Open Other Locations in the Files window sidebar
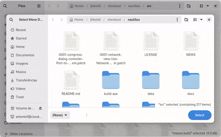221x137 pixels. [19, 134]
